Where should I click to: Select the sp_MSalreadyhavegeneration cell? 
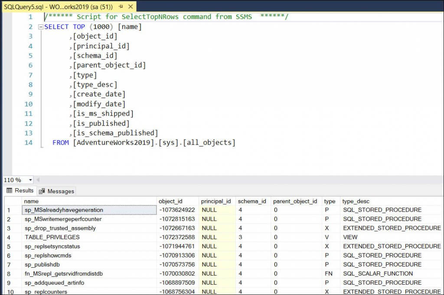65,210
